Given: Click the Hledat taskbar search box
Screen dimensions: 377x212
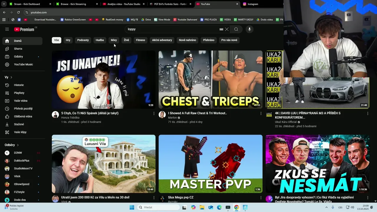Looking at the screenshot, I should 158,207.
